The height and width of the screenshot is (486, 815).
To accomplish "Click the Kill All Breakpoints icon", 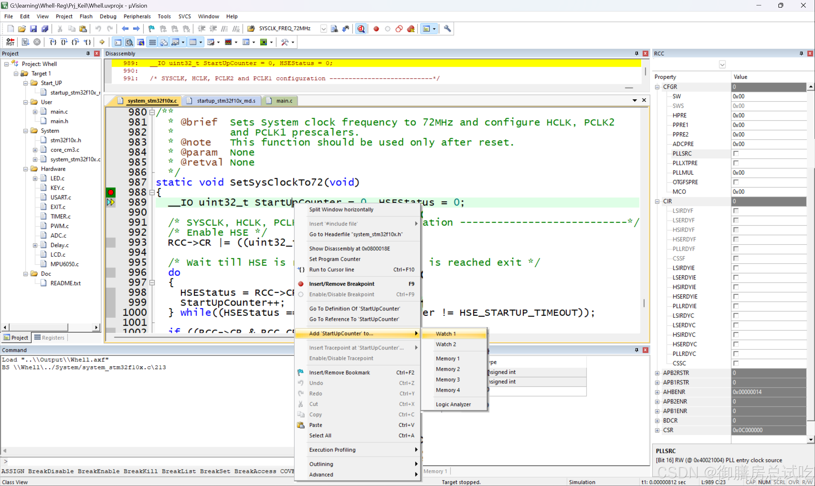I will click(411, 29).
